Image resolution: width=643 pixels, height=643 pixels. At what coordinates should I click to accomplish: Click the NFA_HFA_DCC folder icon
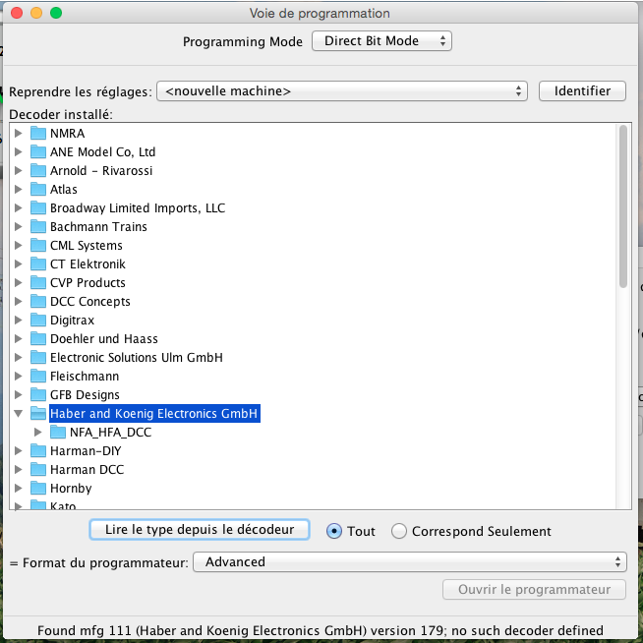point(58,432)
